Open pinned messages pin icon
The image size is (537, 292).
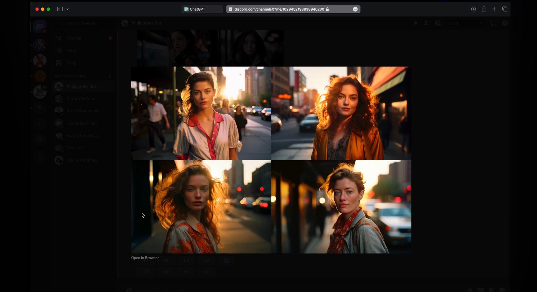(x=415, y=23)
